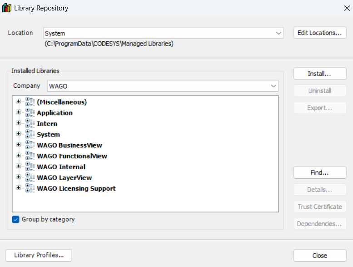Click the WAGO Internal category icon
Screen dimensions: 353x267
pos(30,167)
